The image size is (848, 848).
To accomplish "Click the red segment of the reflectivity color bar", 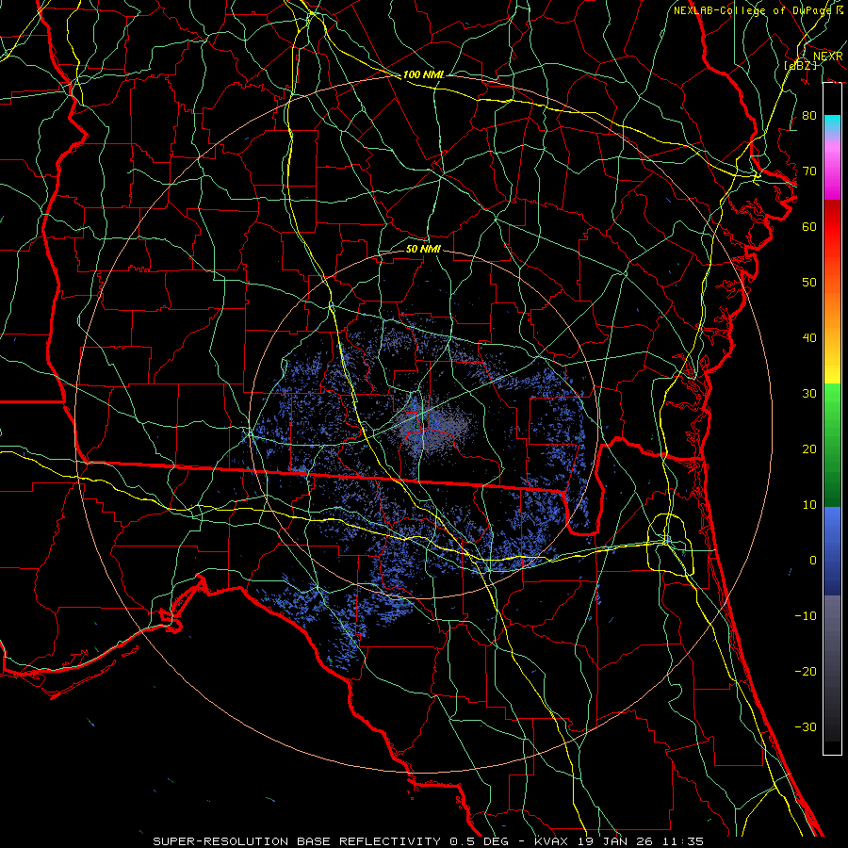I will (832, 241).
